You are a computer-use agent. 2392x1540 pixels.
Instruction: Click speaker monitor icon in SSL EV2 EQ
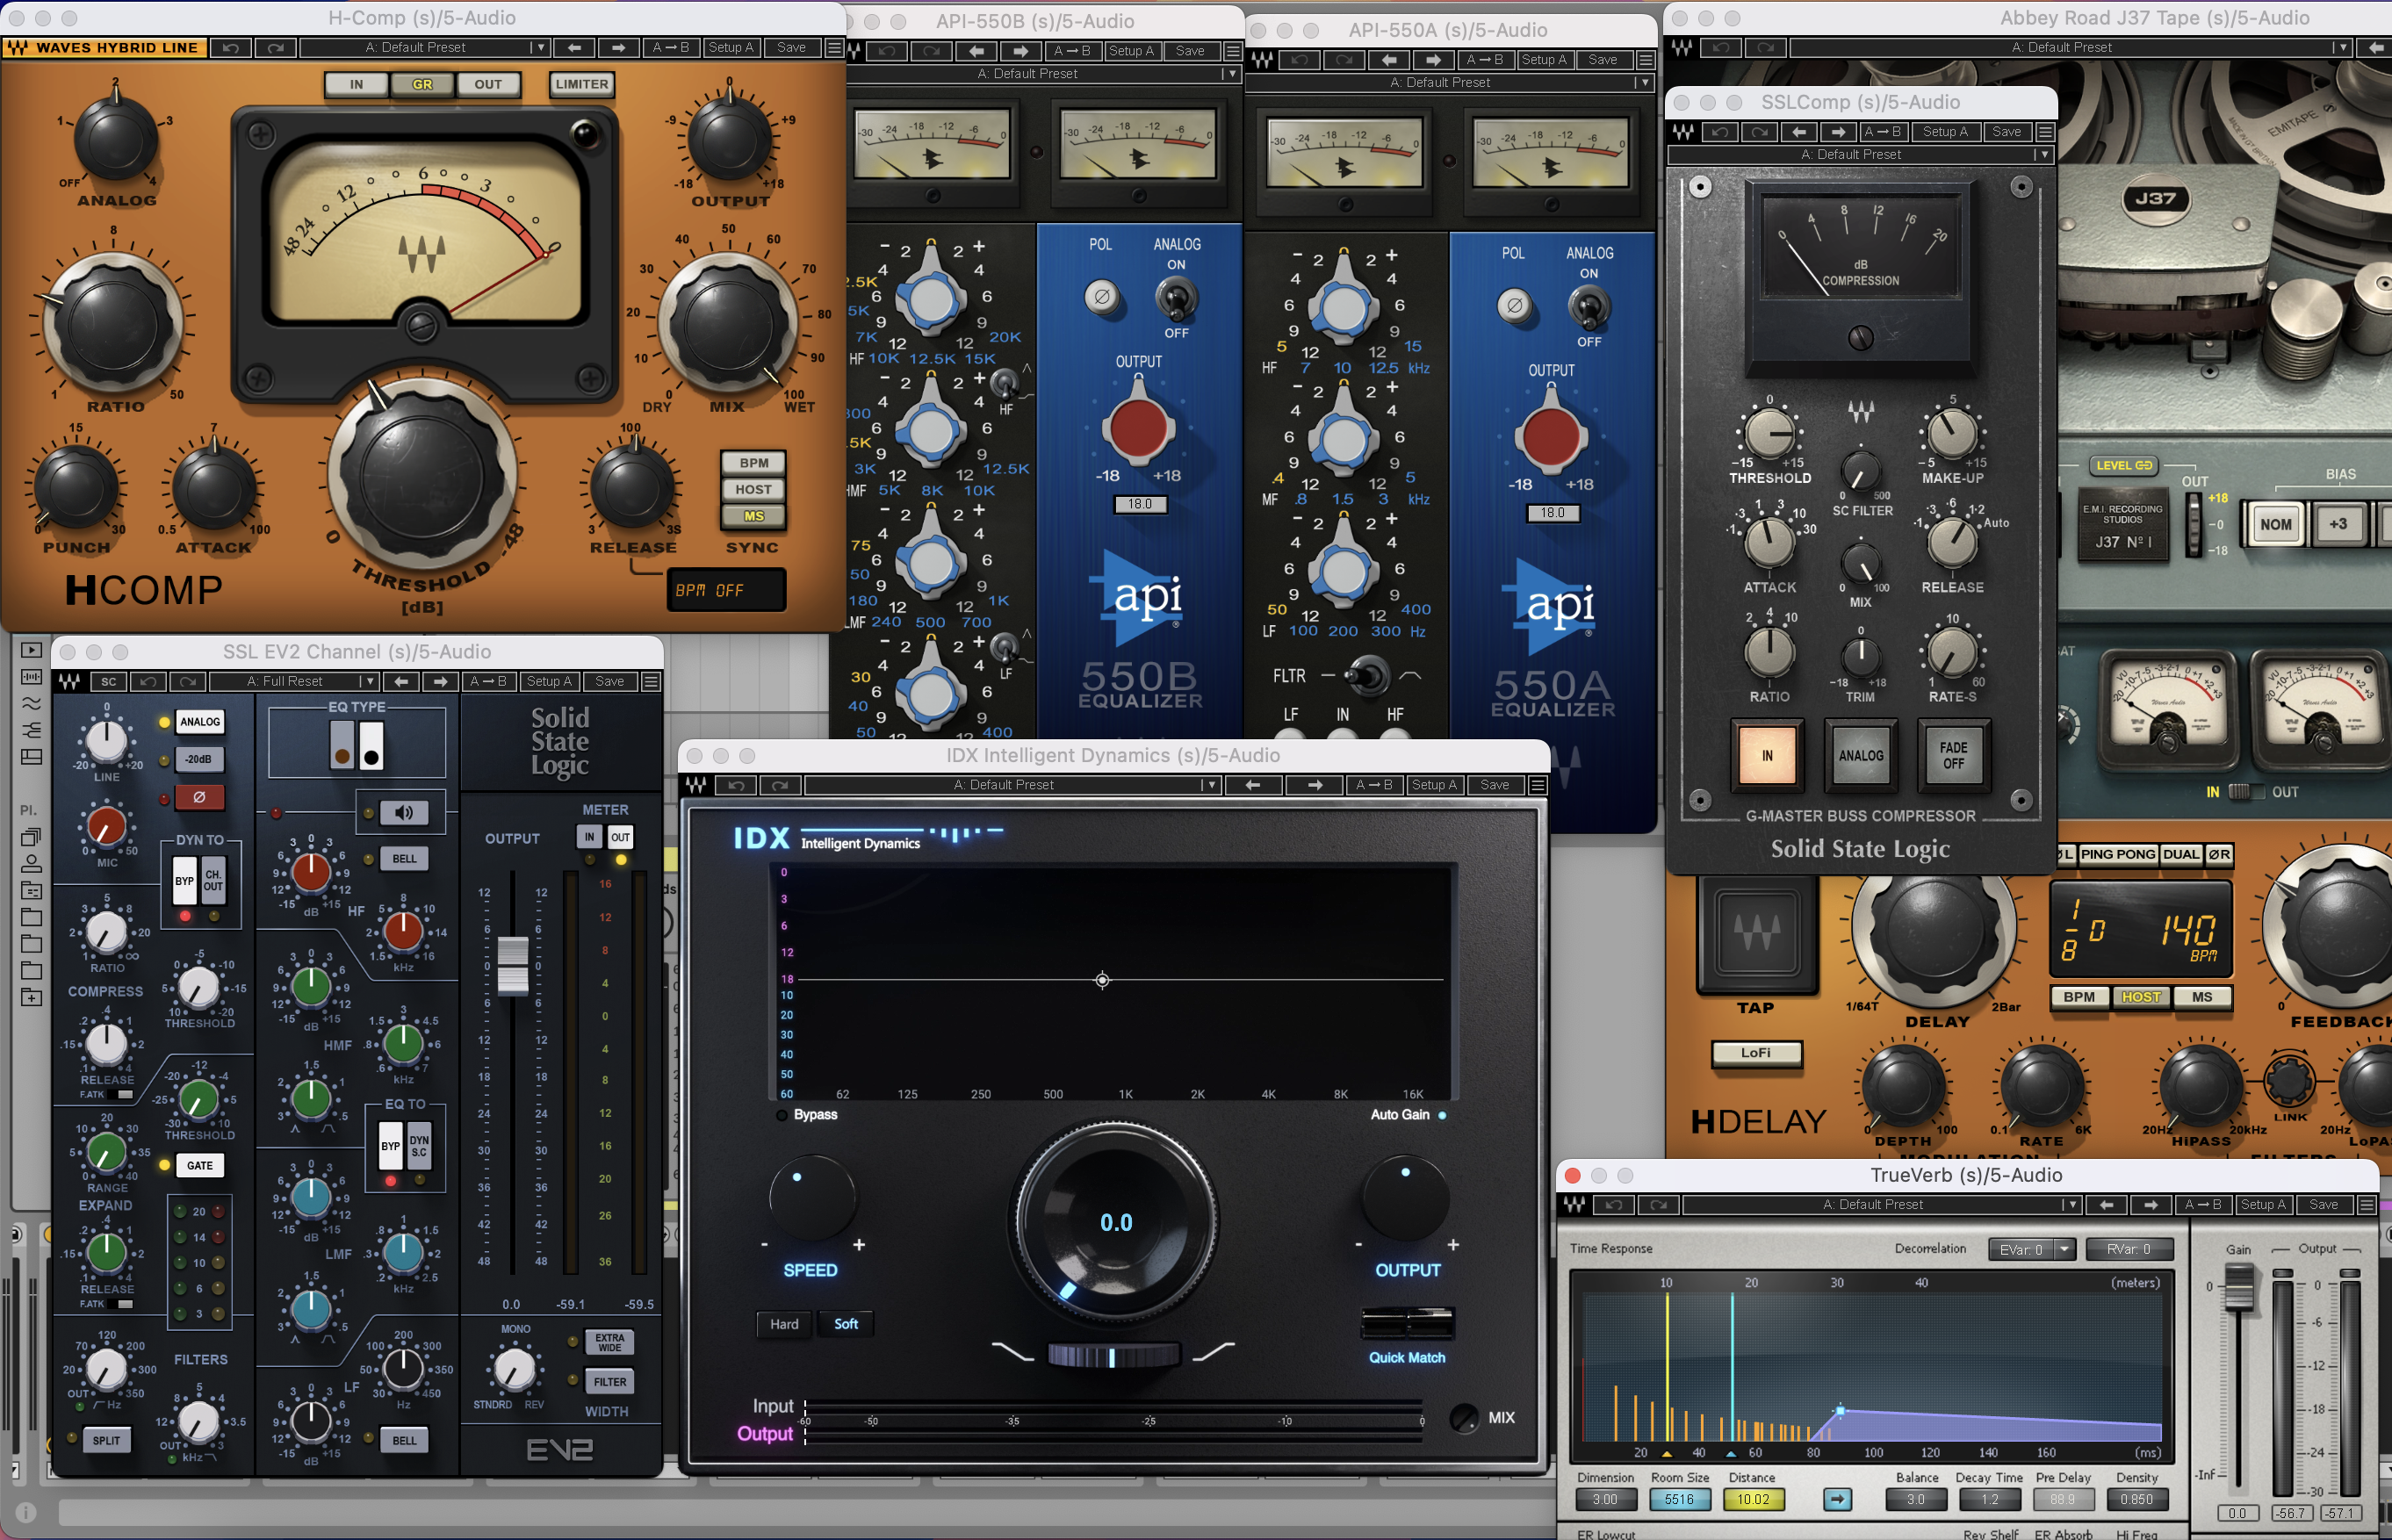(404, 813)
